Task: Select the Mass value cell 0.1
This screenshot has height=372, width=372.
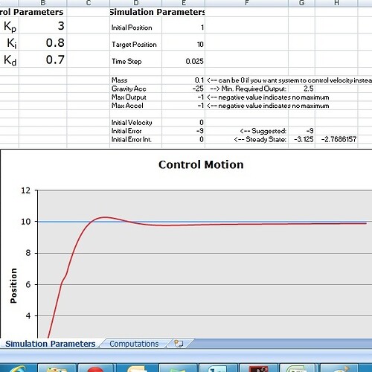Action: 184,80
